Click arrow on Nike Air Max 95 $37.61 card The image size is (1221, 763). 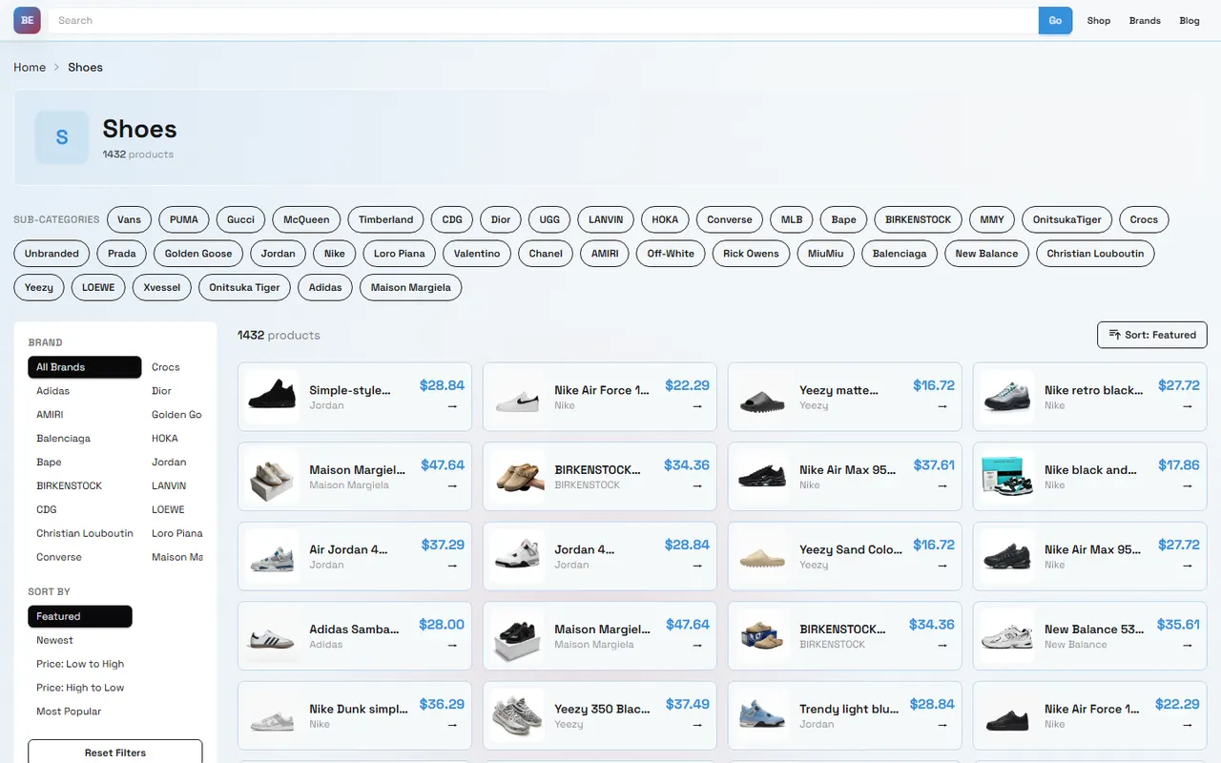(x=942, y=485)
